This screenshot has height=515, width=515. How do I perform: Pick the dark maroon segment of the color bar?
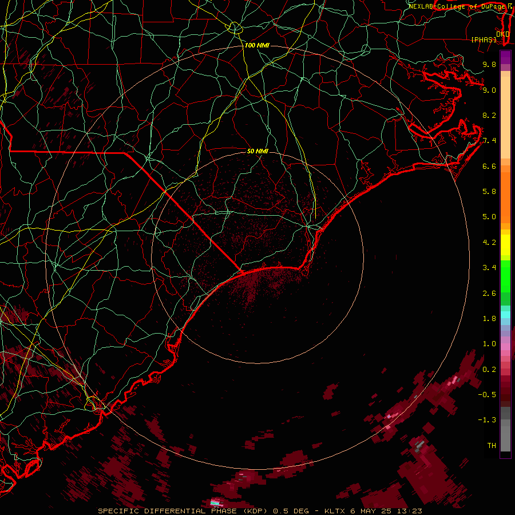click(505, 391)
